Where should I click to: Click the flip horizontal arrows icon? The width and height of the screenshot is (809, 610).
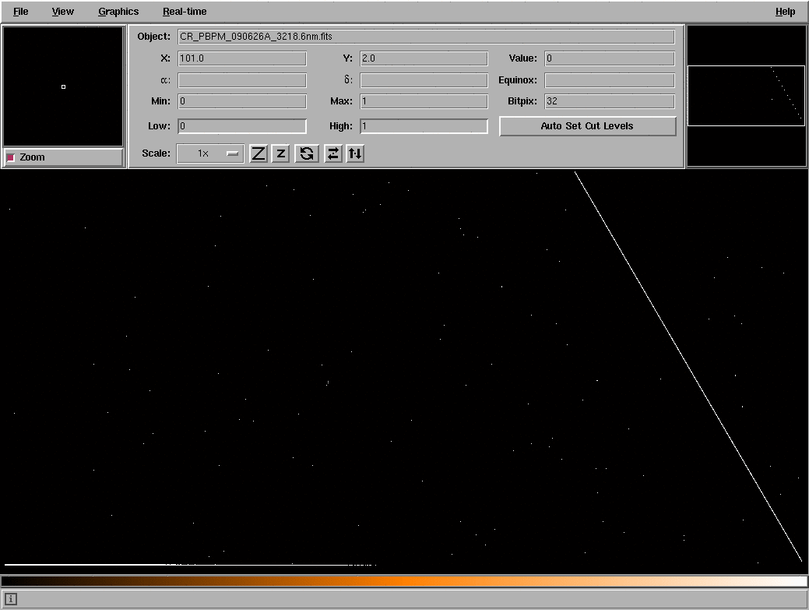[x=333, y=153]
